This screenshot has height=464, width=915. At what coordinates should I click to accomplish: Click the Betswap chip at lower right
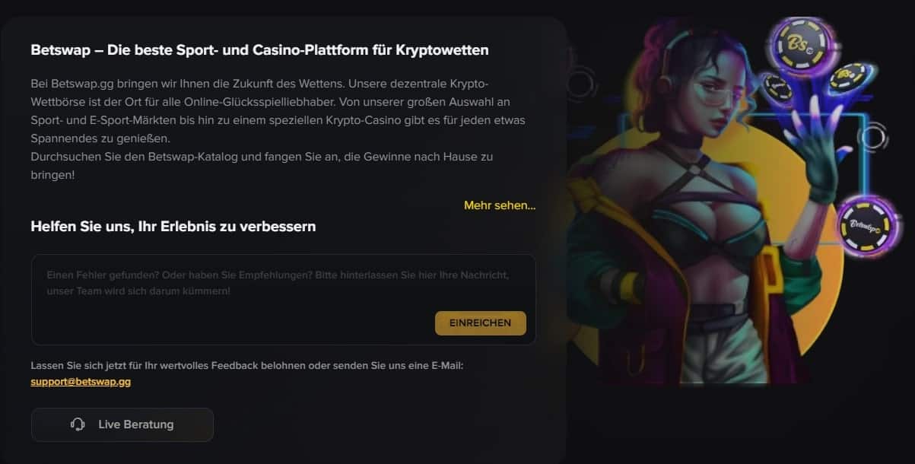point(869,227)
